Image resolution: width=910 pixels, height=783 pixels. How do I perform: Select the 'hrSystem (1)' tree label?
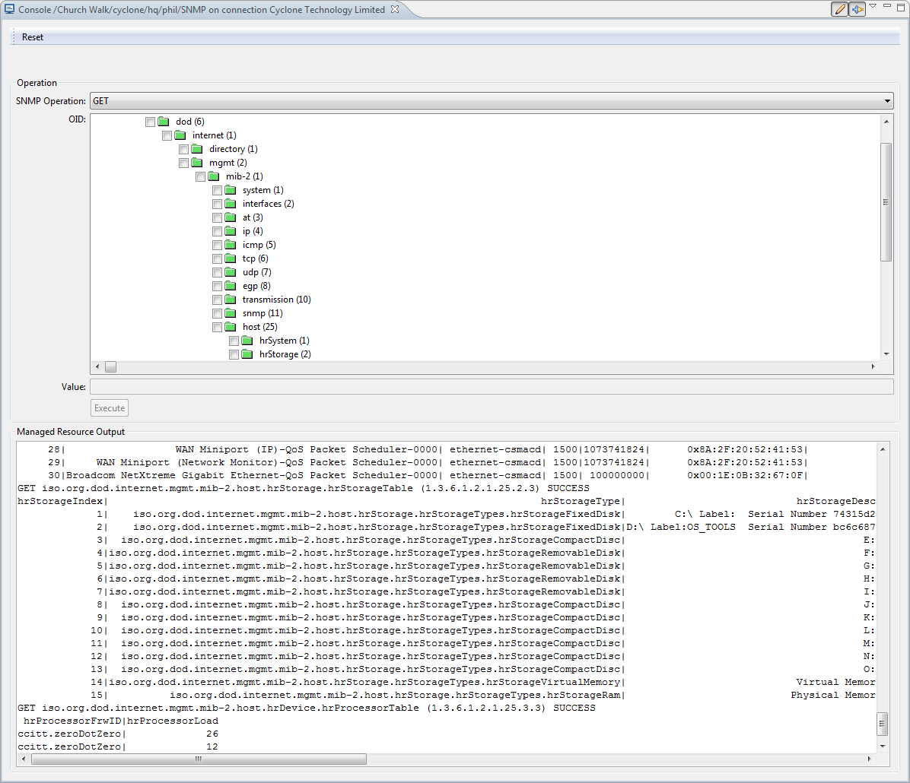[x=284, y=341]
